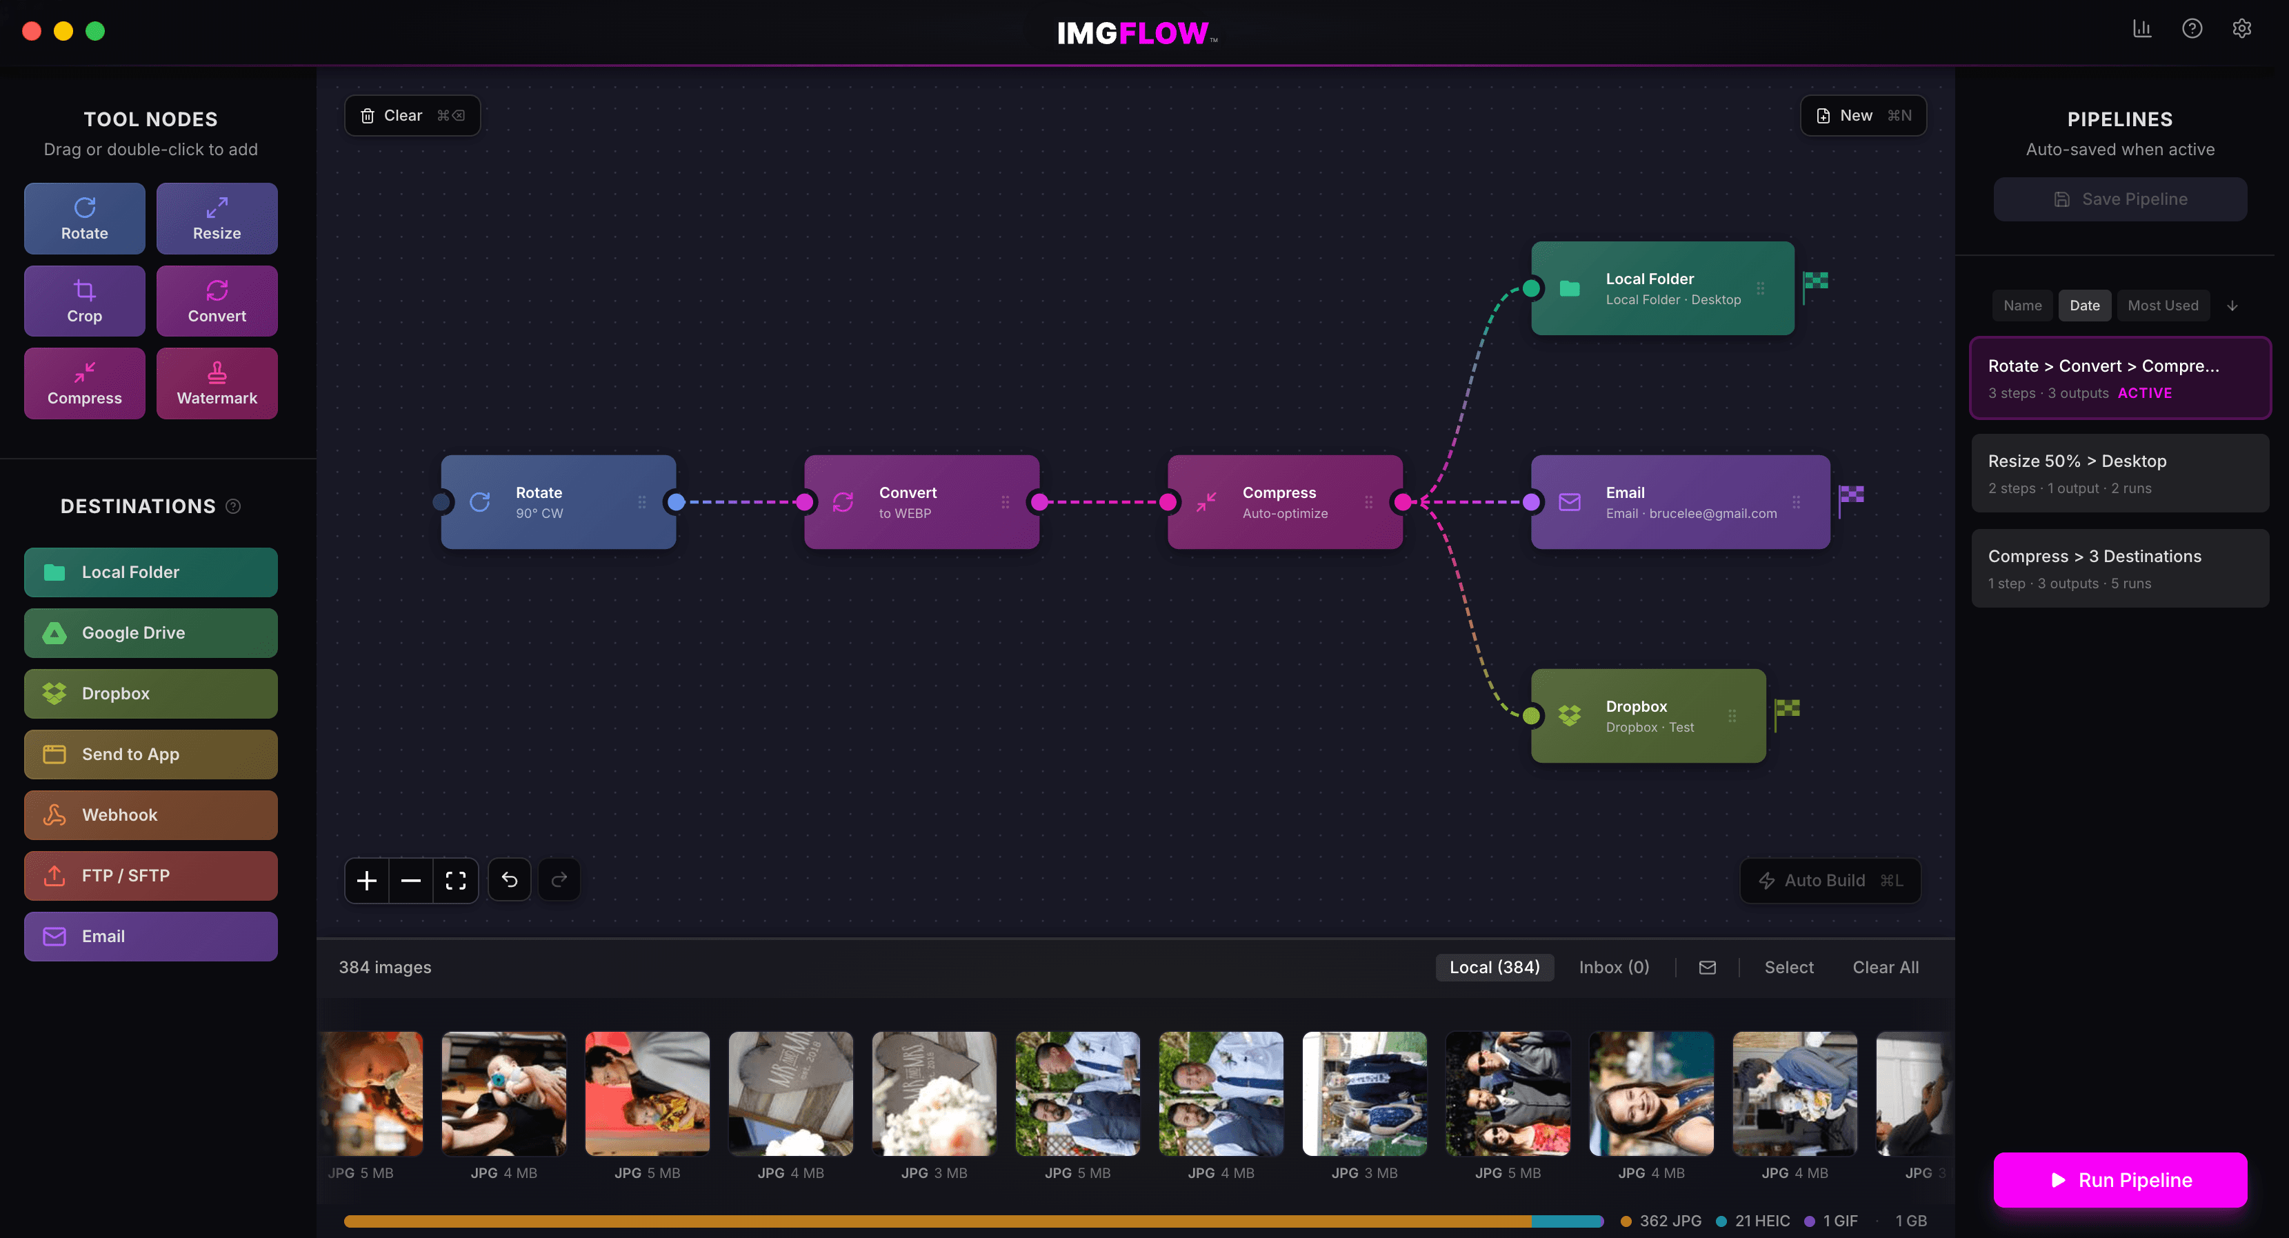This screenshot has width=2289, height=1238.
Task: Open the help panel
Action: coord(2192,28)
